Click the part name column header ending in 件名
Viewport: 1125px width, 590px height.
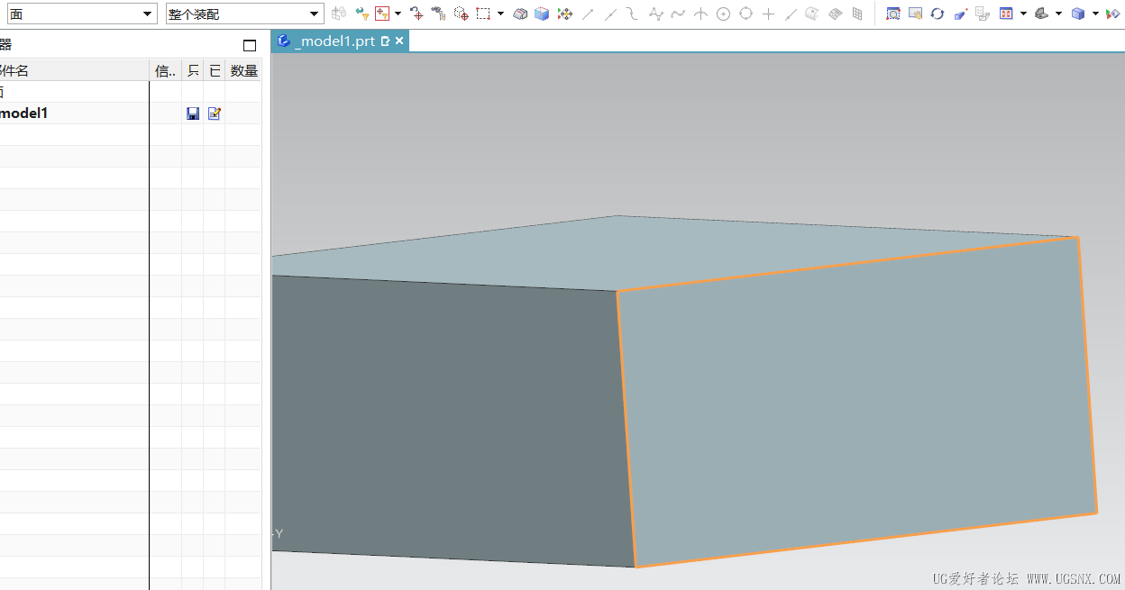click(x=74, y=70)
